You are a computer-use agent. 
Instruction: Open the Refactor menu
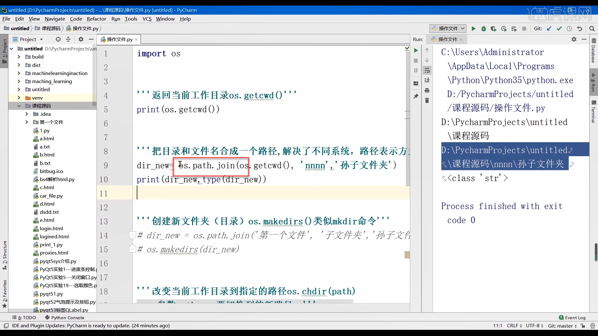tap(97, 19)
